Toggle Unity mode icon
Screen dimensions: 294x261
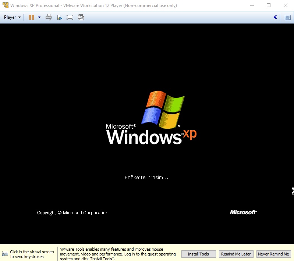pos(81,17)
